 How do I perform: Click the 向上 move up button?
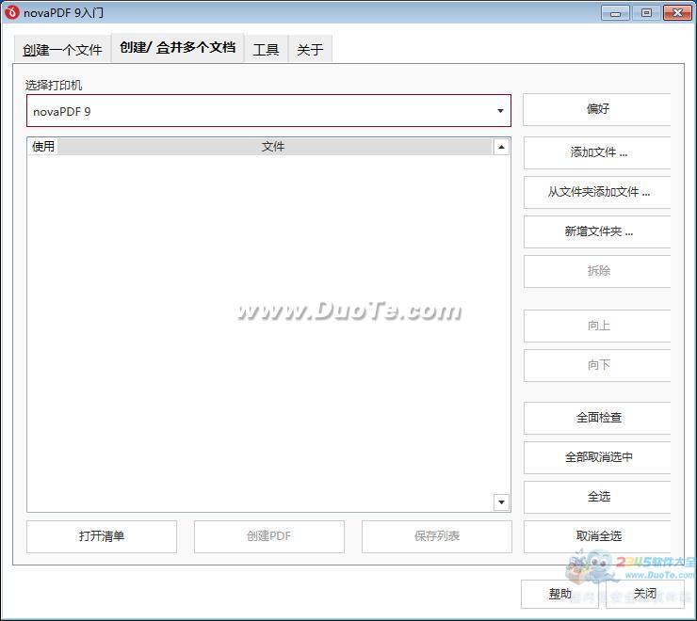pyautogui.click(x=597, y=326)
